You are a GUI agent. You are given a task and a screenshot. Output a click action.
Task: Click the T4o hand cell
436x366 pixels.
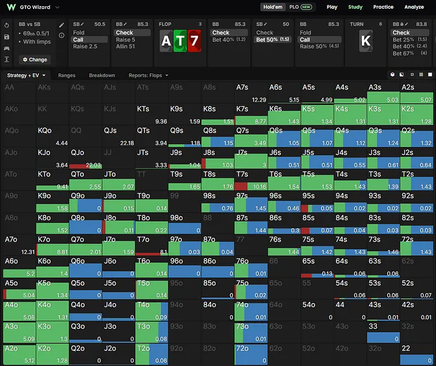click(152, 311)
